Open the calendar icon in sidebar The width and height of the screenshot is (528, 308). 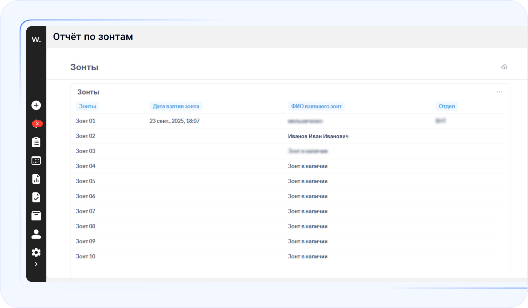(x=36, y=160)
